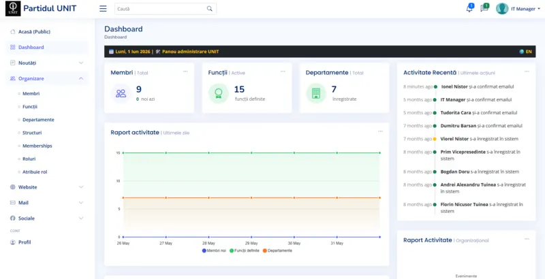Screen dimensions: 545x279
Task: Switch language to EN
Action: (529, 52)
